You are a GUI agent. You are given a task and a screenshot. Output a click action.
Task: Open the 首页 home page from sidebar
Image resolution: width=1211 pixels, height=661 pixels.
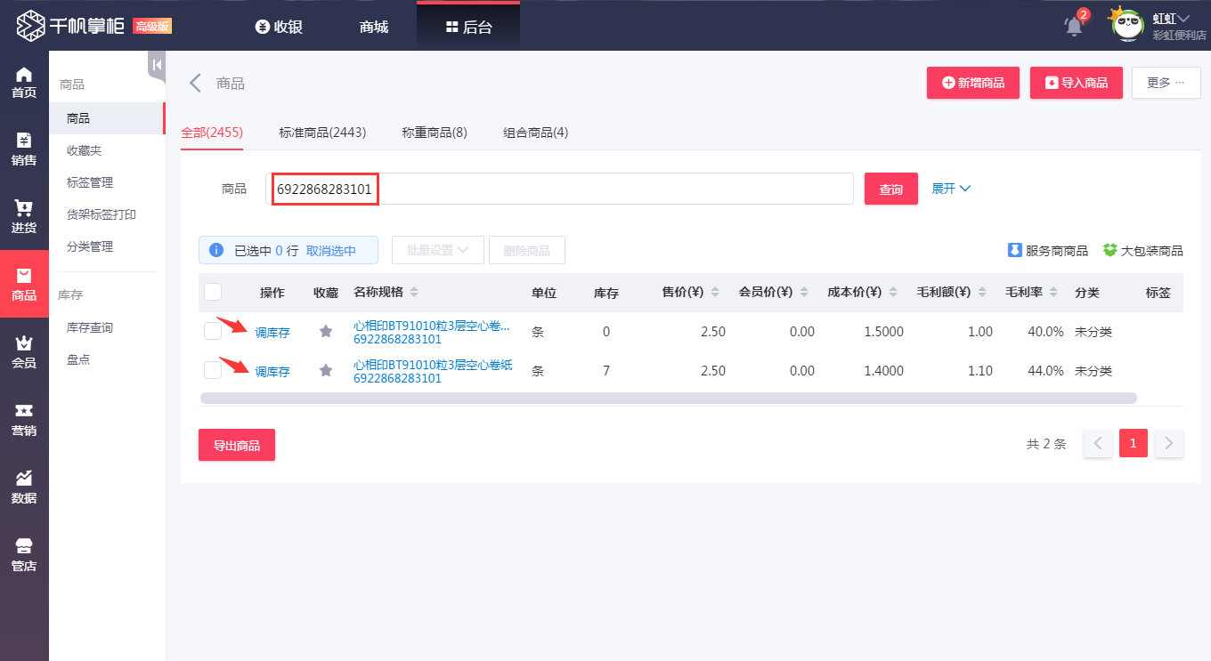pyautogui.click(x=24, y=80)
